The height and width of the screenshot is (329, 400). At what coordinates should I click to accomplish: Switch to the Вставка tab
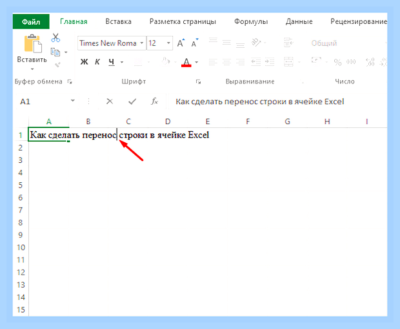coord(118,22)
